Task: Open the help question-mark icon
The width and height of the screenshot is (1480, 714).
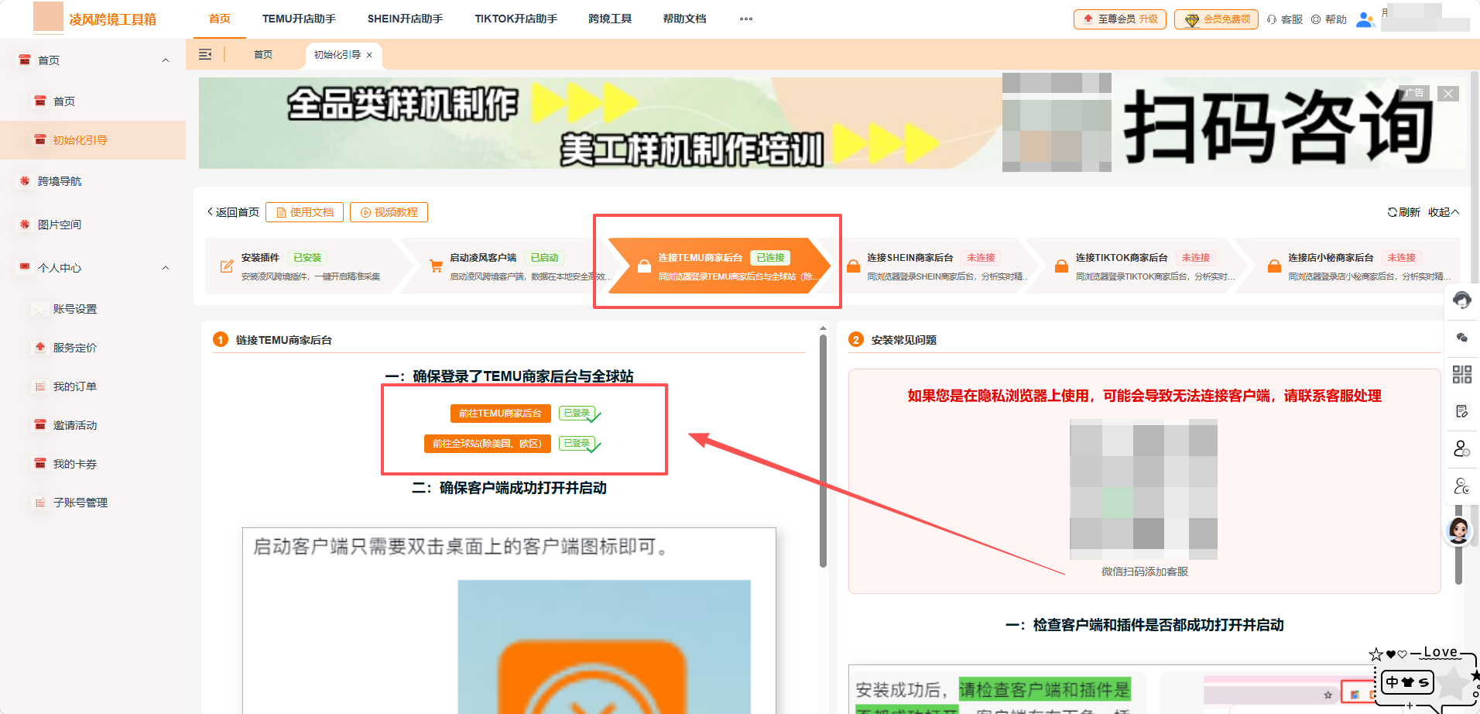Action: pos(1316,19)
